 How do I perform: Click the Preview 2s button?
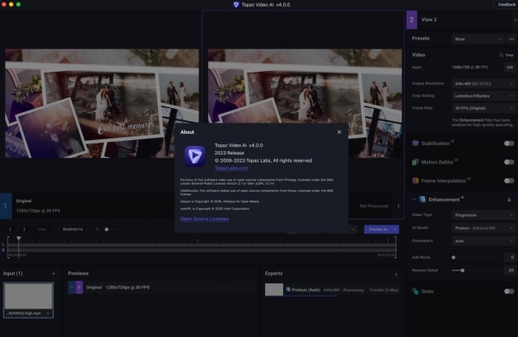pos(378,229)
